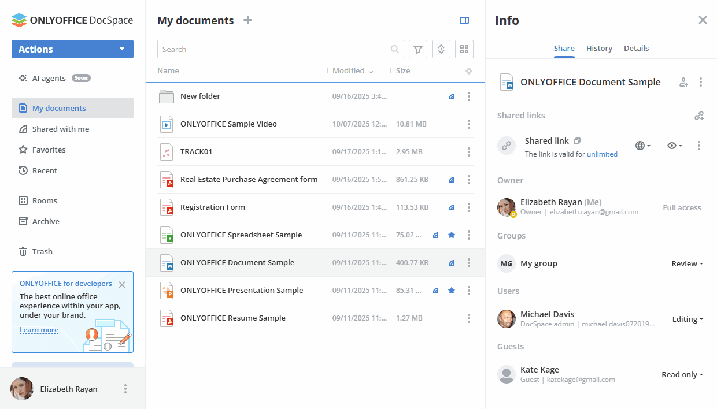Click the unlimited link validity text

tap(602, 154)
